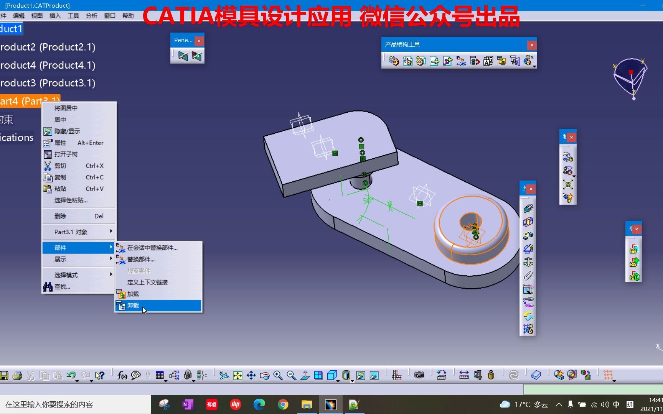Click the Fly mode airplane icon

point(224,376)
